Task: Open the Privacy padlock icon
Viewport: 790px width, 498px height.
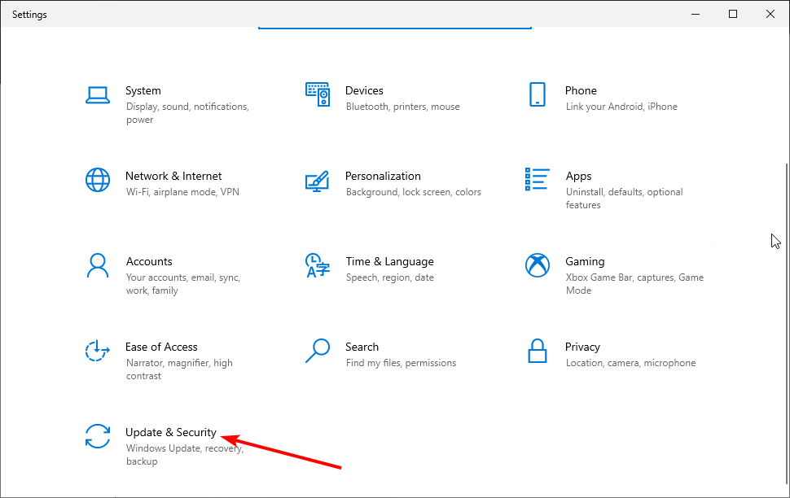Action: [537, 351]
